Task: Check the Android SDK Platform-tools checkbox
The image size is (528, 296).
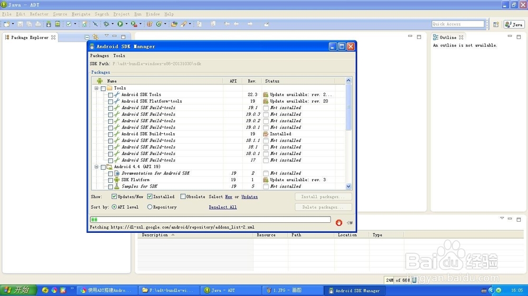Action: pos(110,102)
